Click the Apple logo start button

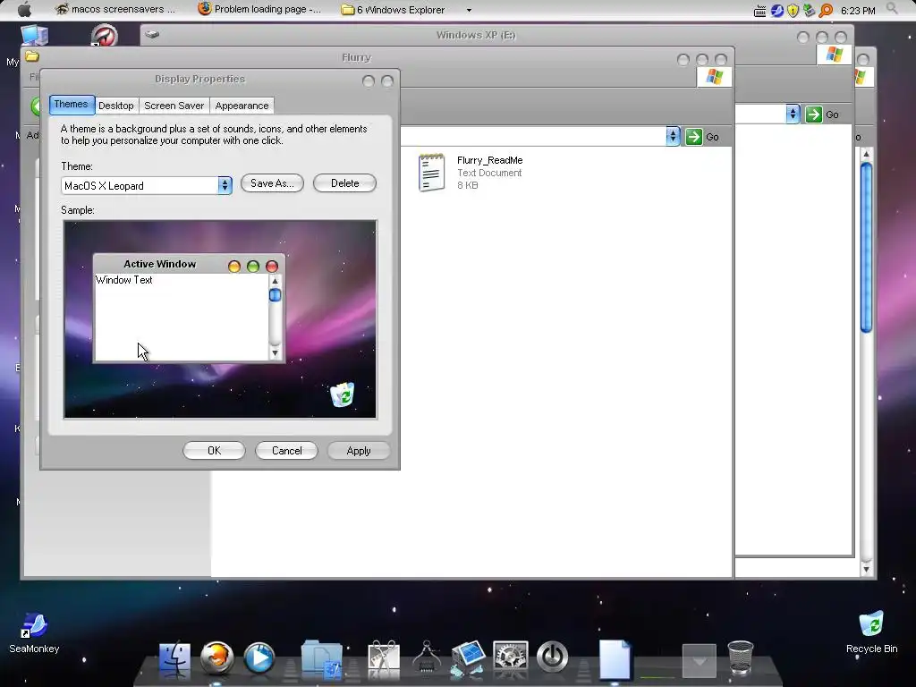[x=24, y=10]
